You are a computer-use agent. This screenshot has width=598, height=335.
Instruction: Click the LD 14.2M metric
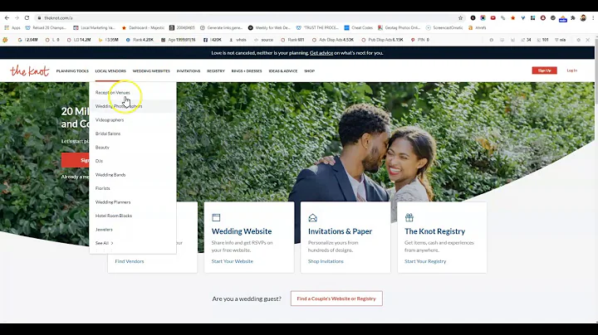[x=79, y=40]
